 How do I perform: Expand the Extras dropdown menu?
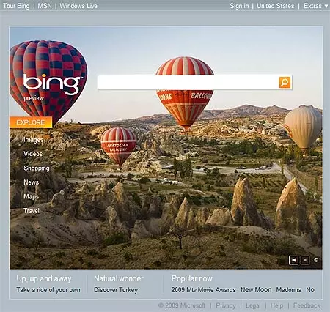(x=316, y=6)
